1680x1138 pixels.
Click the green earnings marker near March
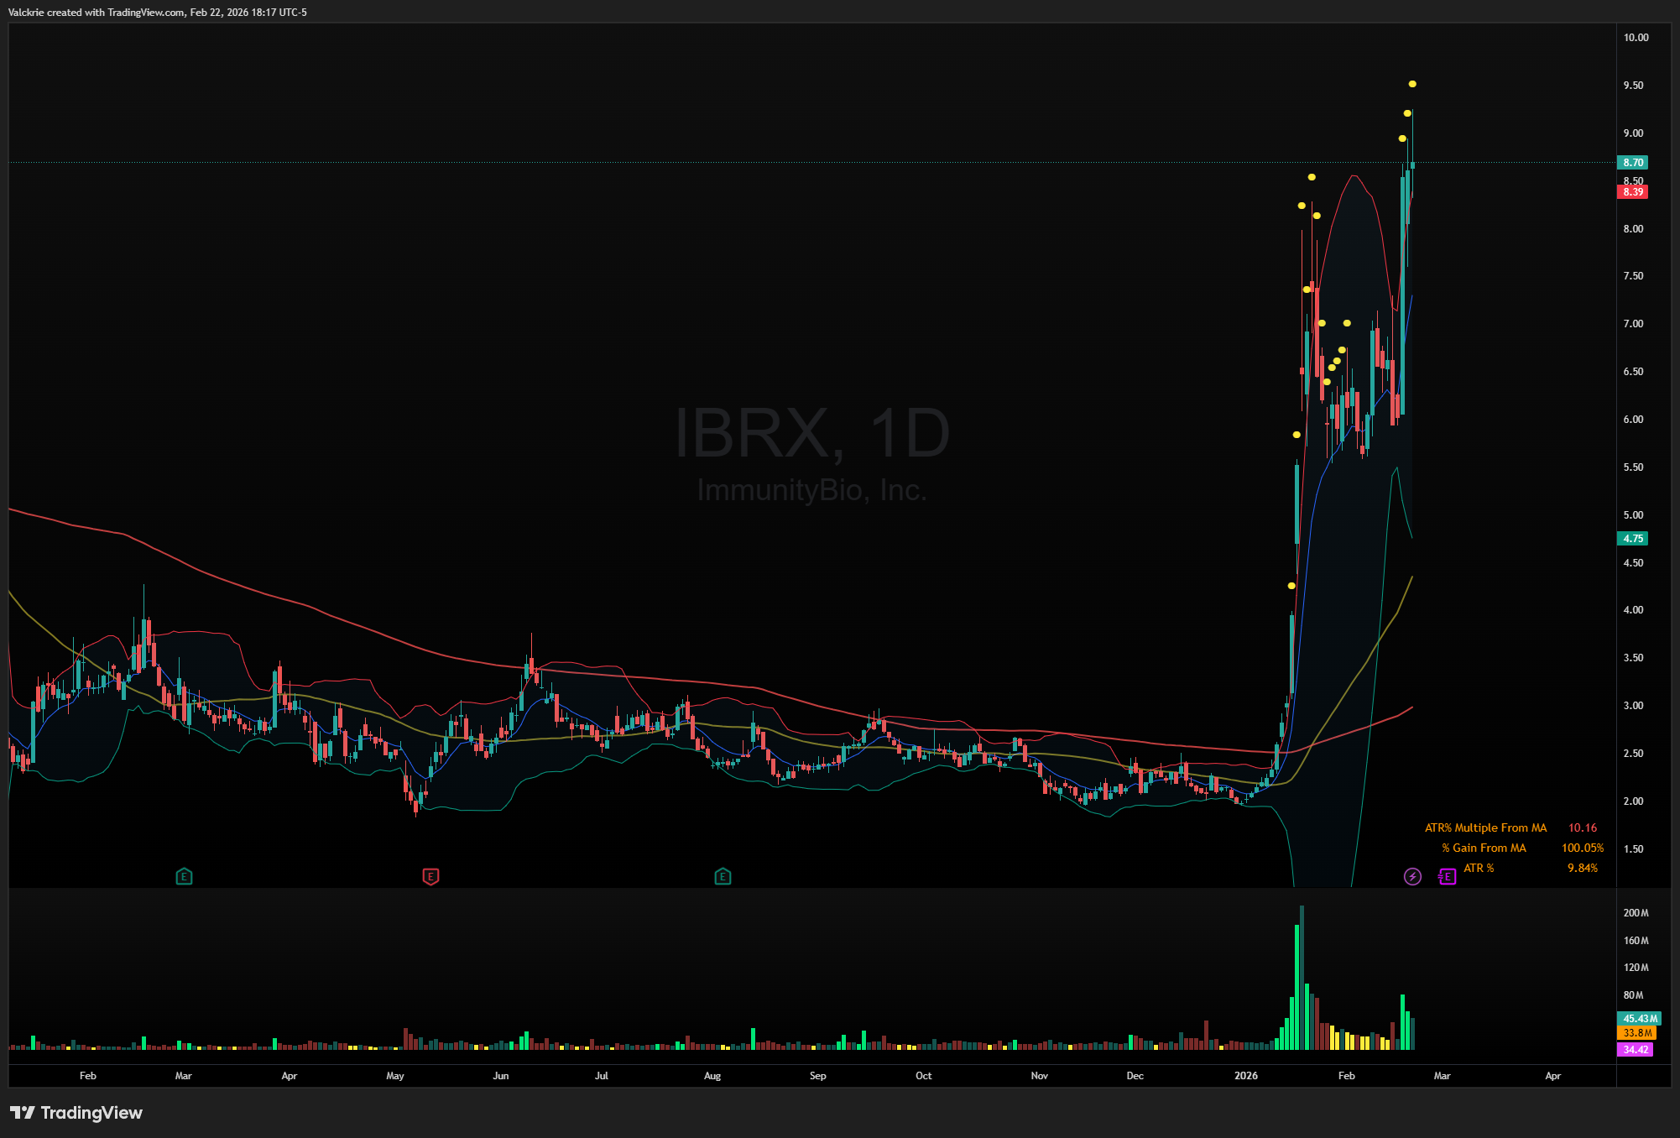click(184, 877)
